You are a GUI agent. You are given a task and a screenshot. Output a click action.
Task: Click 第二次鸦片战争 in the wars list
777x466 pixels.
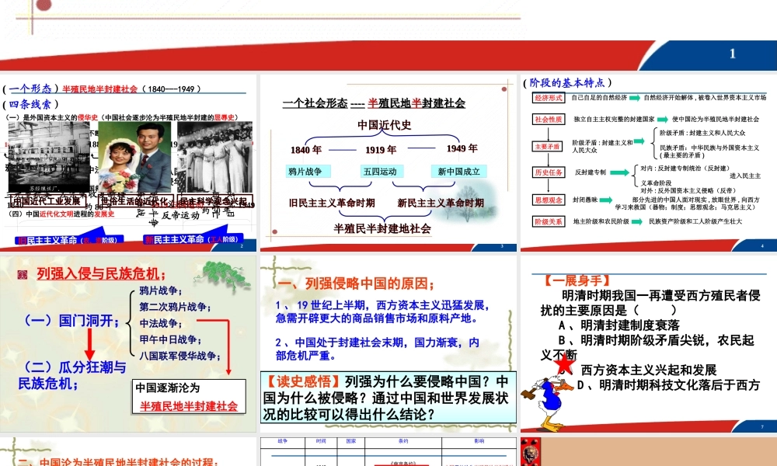tap(174, 307)
